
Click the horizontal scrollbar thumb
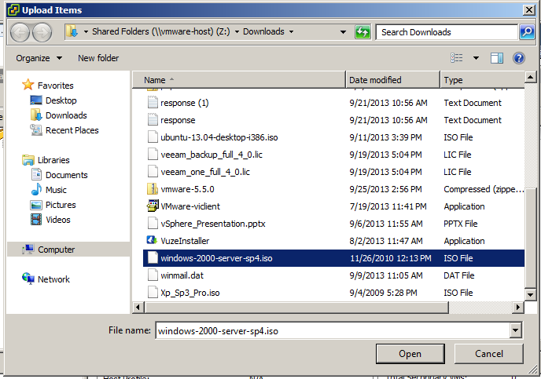tap(296, 307)
